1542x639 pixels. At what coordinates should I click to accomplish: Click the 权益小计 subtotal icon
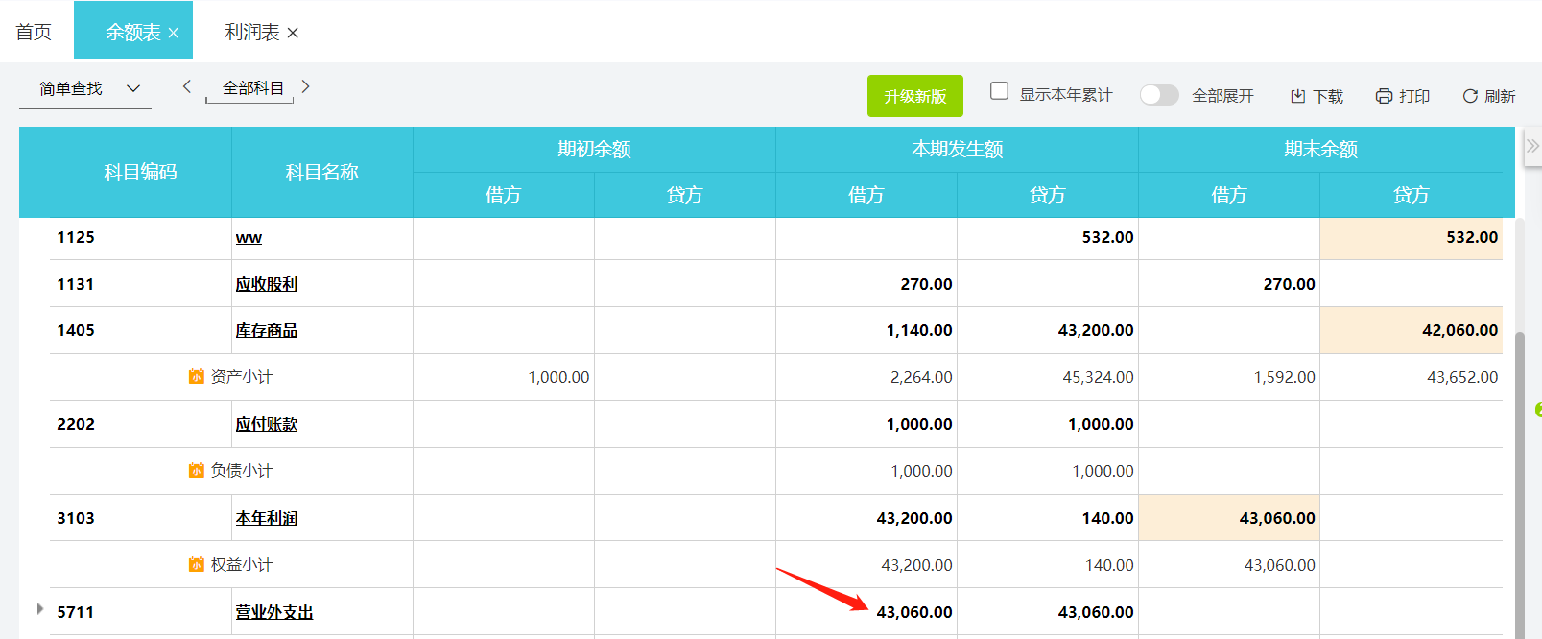pyautogui.click(x=197, y=565)
